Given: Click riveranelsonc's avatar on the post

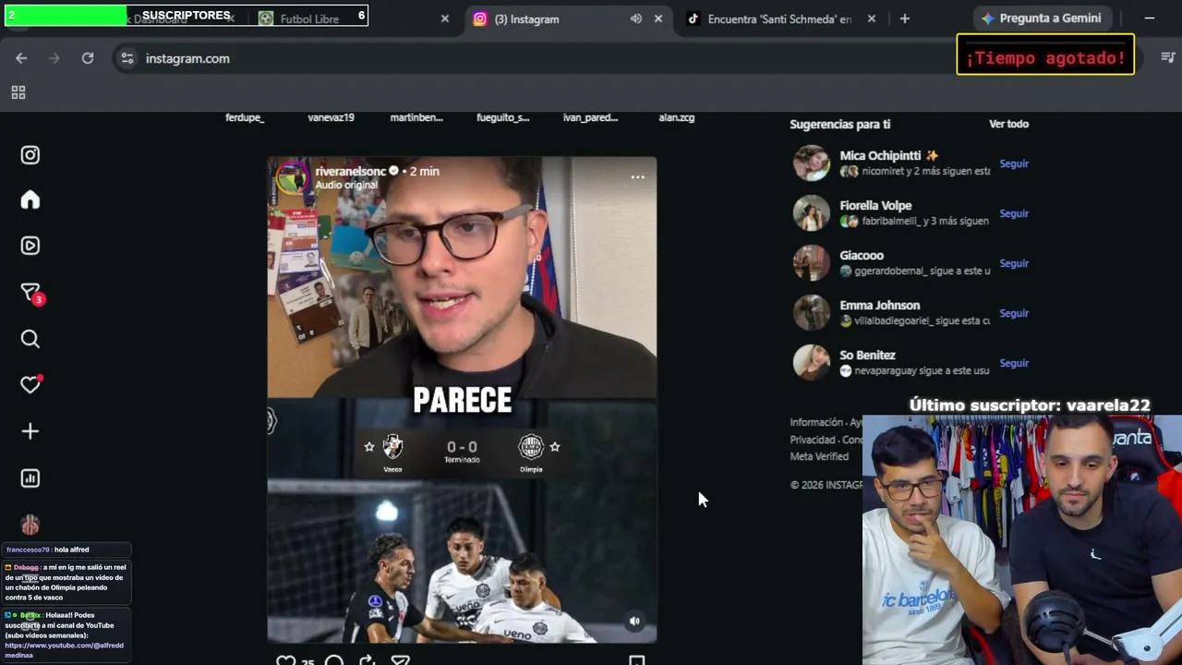Looking at the screenshot, I should [x=293, y=177].
